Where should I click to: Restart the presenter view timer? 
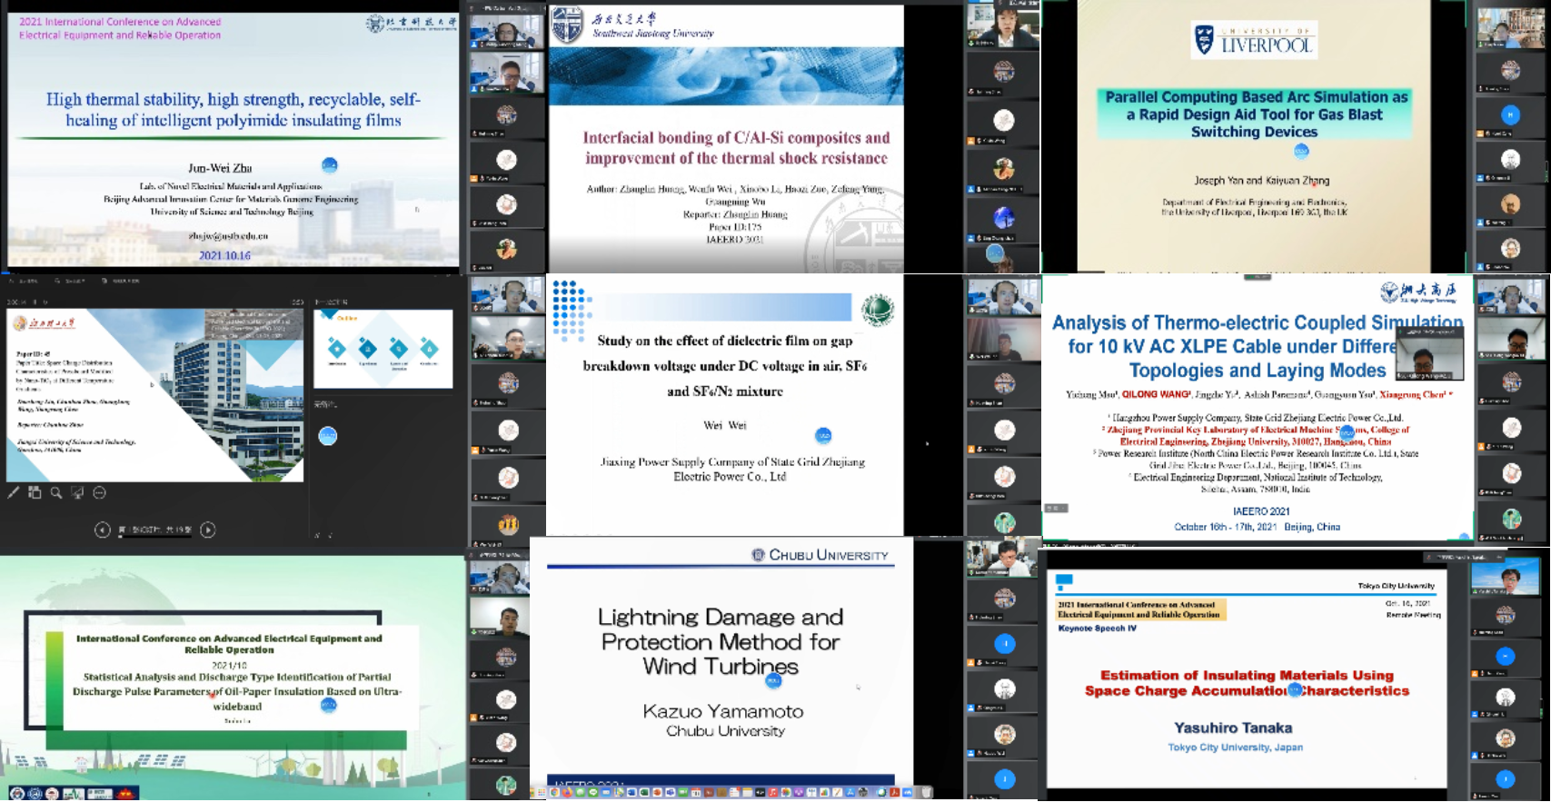tap(46, 302)
